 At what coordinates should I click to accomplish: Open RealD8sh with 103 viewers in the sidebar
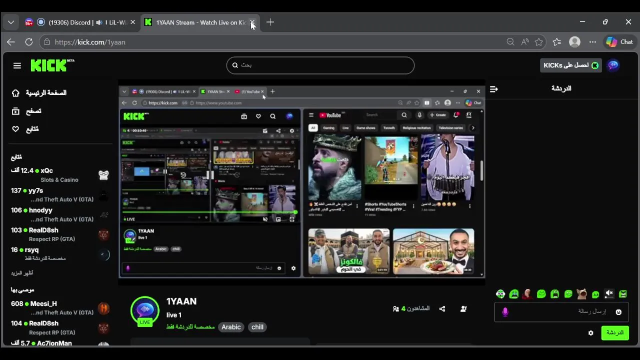coord(60,234)
